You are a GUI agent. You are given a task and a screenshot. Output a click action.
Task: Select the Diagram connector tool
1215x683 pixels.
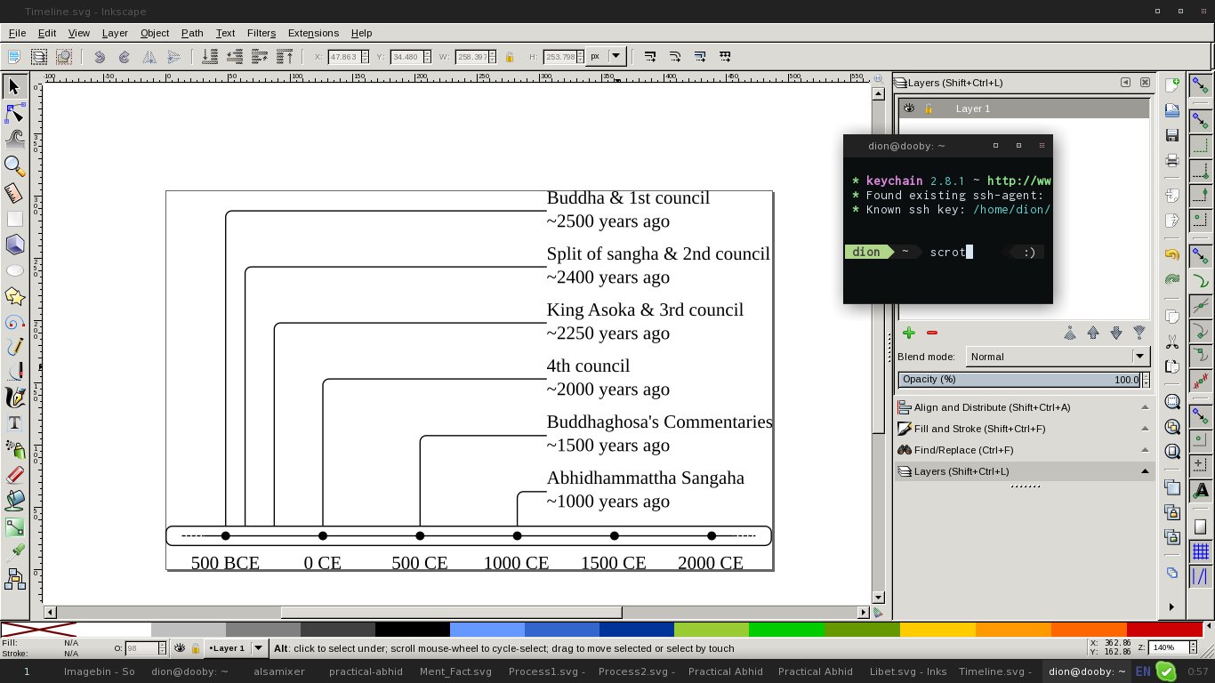tap(14, 579)
